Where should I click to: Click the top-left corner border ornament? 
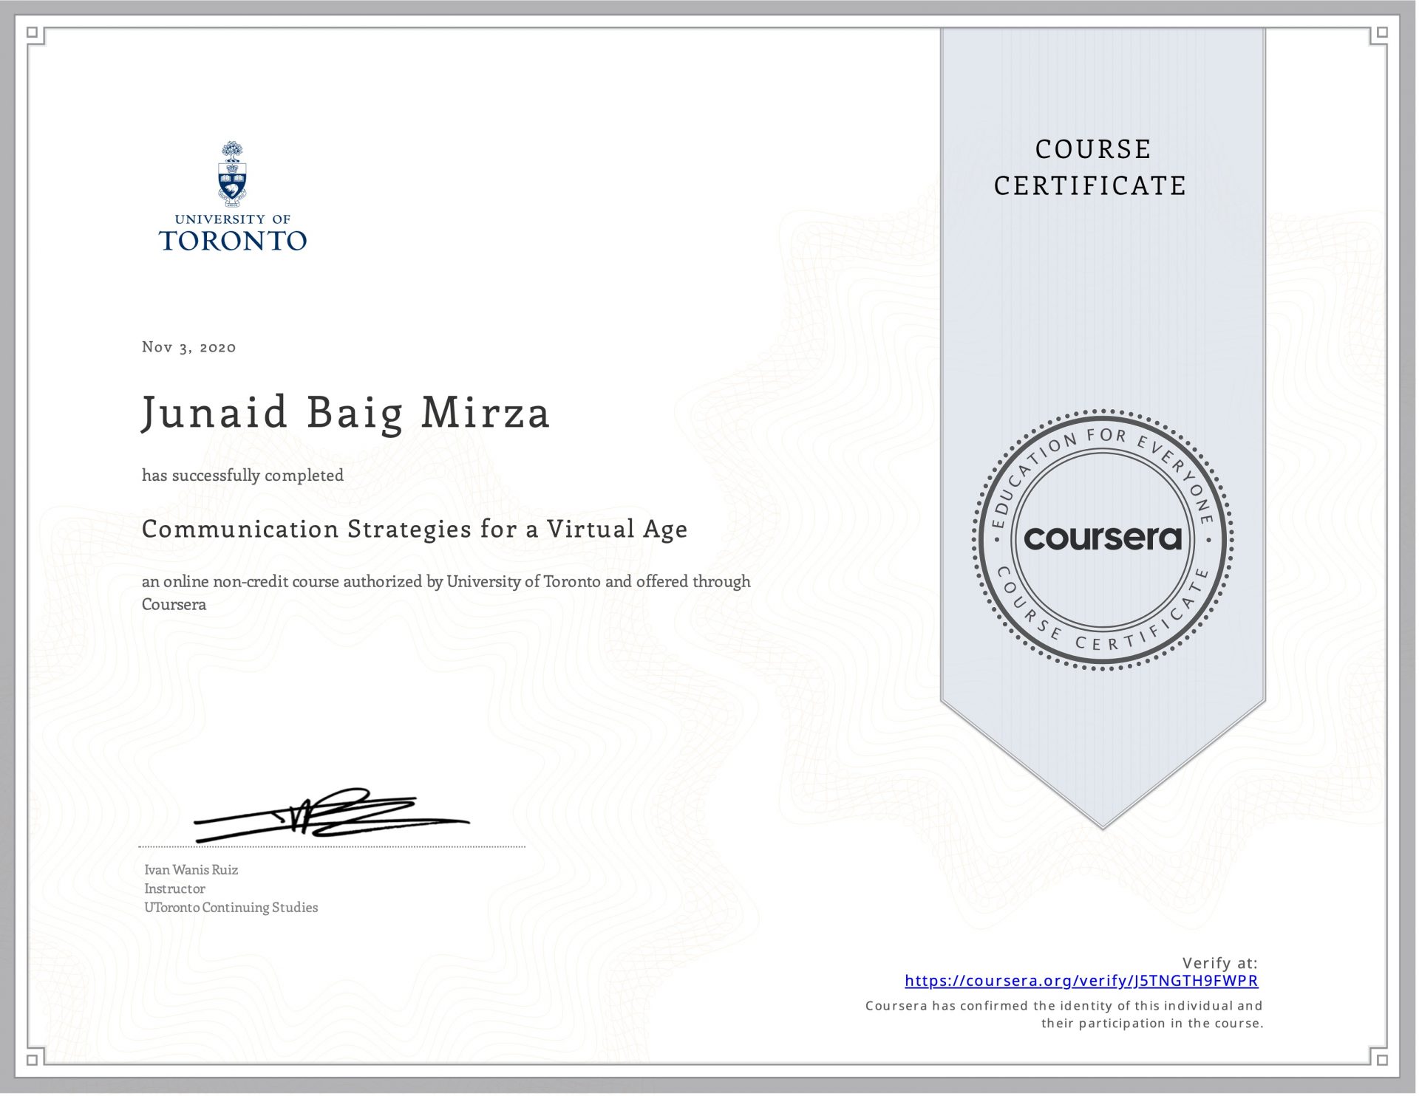[33, 33]
